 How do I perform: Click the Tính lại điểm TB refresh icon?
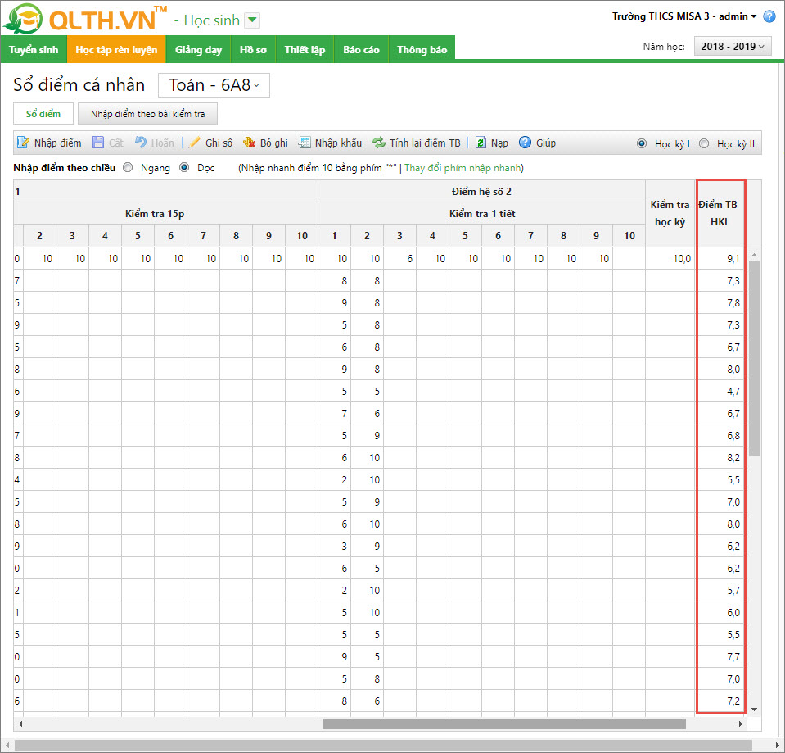pos(379,143)
